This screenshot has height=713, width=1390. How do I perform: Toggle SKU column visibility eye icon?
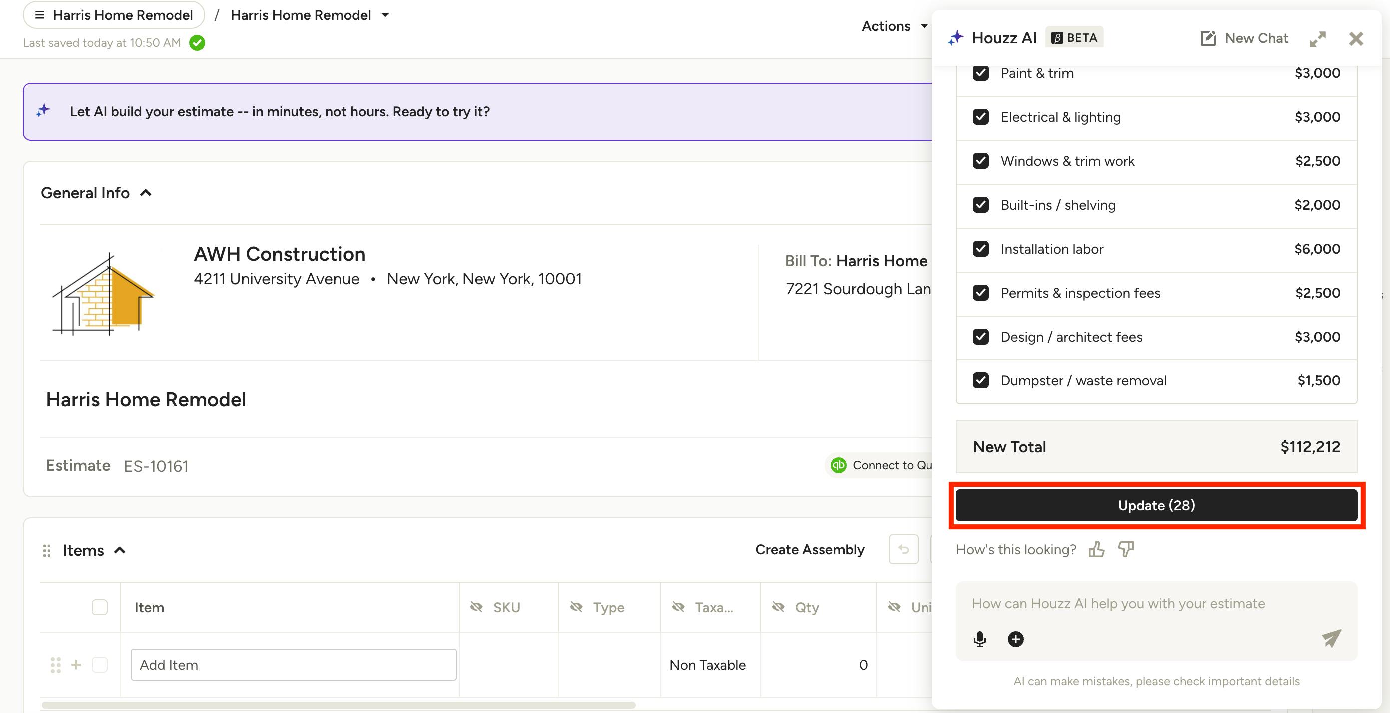(476, 607)
